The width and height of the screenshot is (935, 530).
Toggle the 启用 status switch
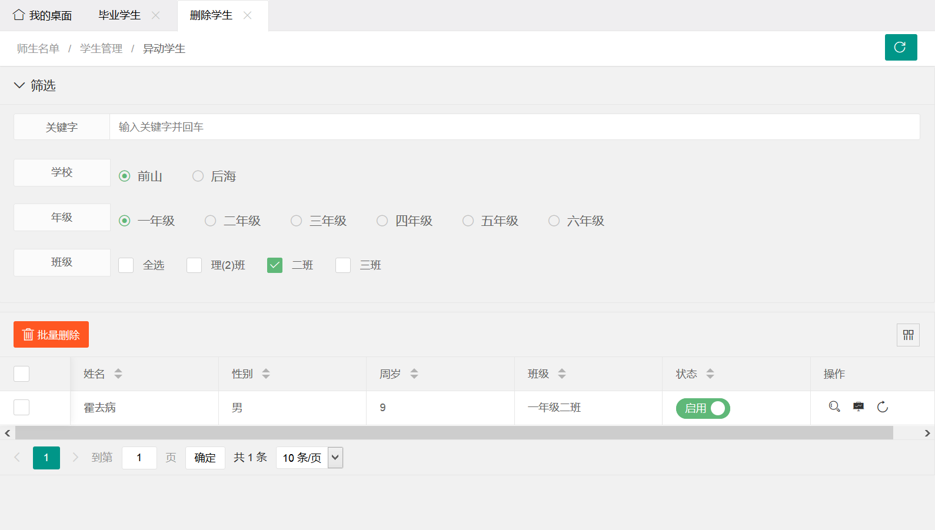pyautogui.click(x=703, y=408)
